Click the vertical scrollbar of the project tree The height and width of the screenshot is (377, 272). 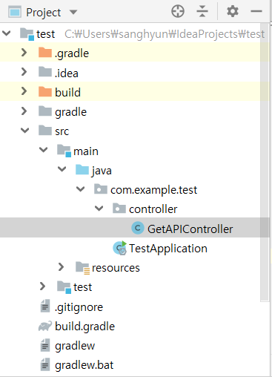pos(265,162)
